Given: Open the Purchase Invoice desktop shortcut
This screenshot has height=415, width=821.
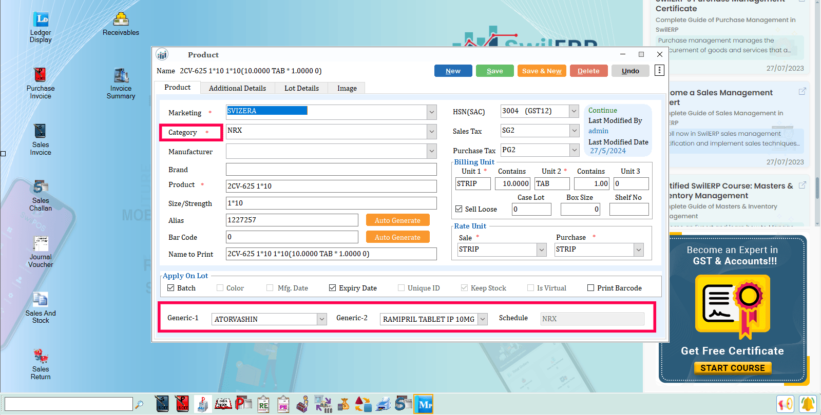Looking at the screenshot, I should [x=41, y=83].
